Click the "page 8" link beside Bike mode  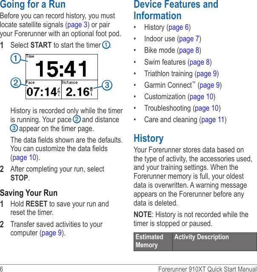[189, 51]
